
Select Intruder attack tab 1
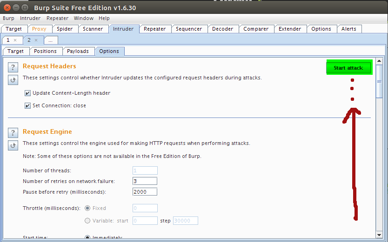point(8,40)
